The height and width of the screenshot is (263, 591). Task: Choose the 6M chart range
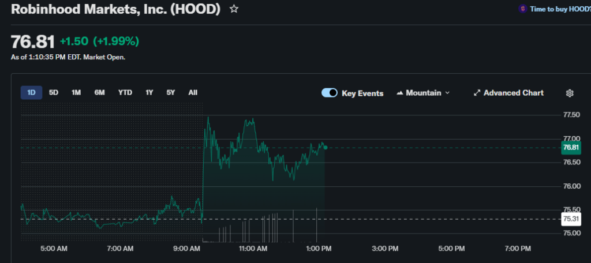[99, 92]
